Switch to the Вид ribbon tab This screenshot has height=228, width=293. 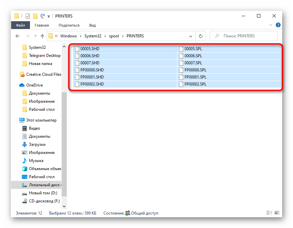(92, 25)
